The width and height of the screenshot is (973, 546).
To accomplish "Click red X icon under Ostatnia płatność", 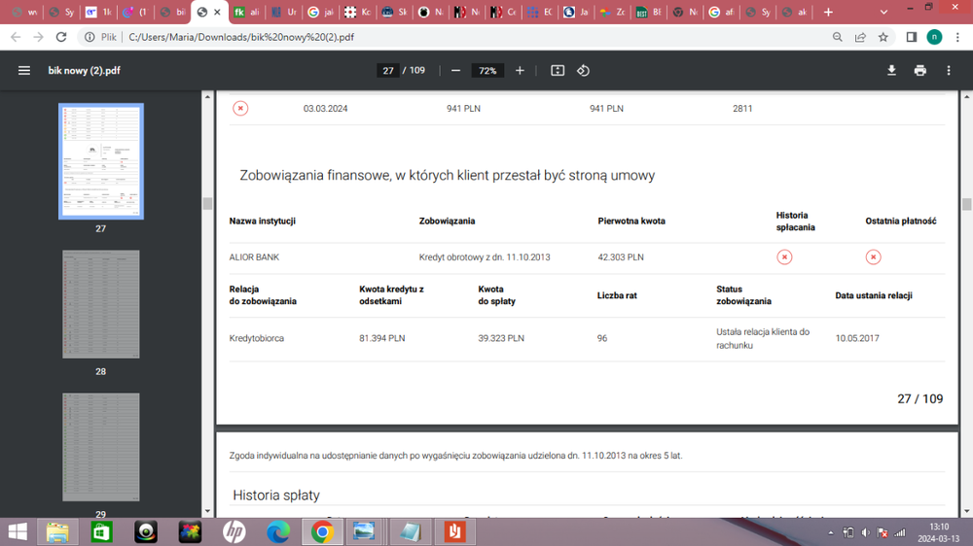I will tap(873, 257).
